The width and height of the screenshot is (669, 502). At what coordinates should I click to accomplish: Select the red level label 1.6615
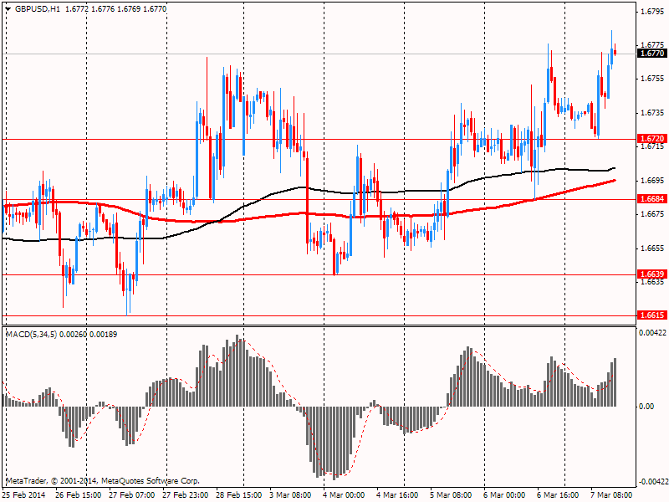point(651,315)
